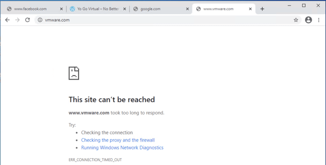Close the Yo Go Virtual tab

124,9
